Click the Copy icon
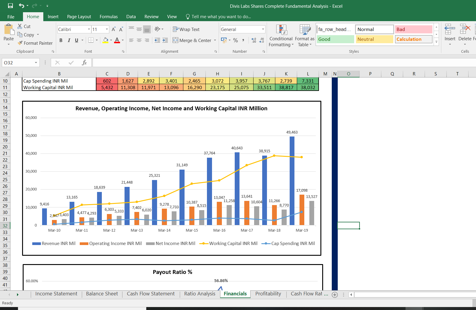 coord(20,35)
